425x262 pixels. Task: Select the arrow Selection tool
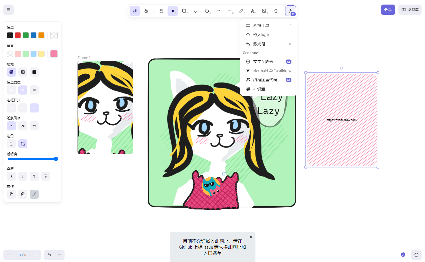pos(173,11)
